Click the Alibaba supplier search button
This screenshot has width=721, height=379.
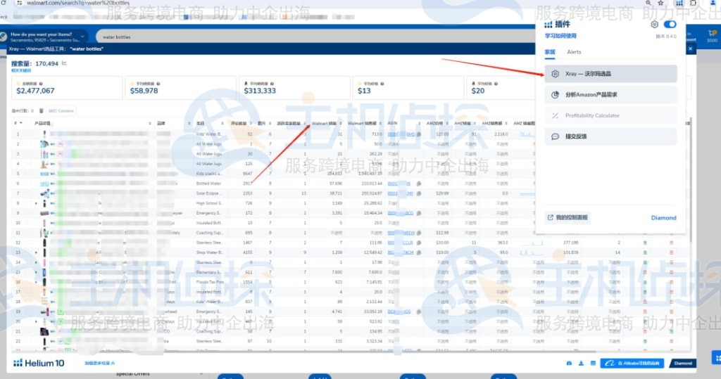(x=632, y=363)
